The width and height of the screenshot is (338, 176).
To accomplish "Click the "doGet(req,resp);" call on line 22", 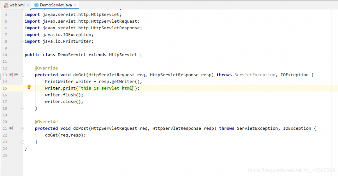I will (65, 135).
